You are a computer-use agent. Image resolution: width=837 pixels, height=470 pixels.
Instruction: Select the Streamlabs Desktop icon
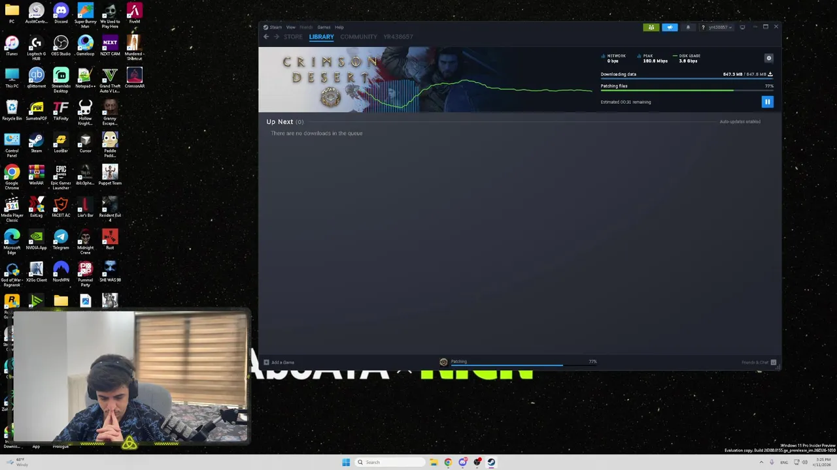pyautogui.click(x=61, y=80)
